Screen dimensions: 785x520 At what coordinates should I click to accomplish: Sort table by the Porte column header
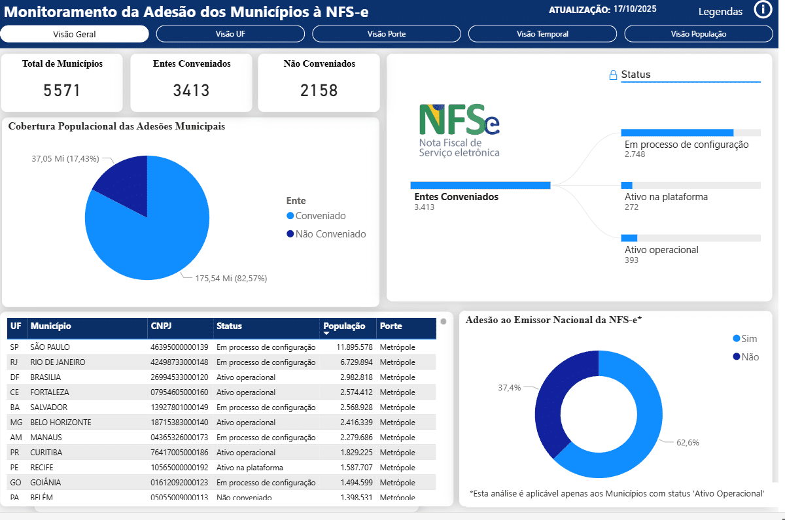391,326
